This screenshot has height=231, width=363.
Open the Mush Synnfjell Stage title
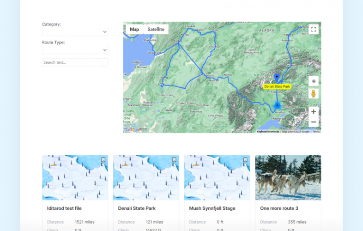[212, 208]
